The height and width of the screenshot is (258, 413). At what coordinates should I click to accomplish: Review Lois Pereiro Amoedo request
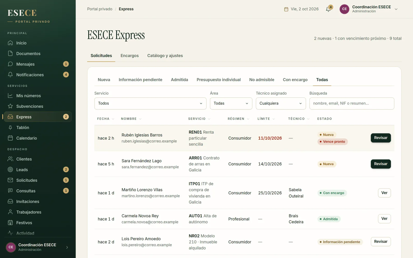[x=381, y=241]
